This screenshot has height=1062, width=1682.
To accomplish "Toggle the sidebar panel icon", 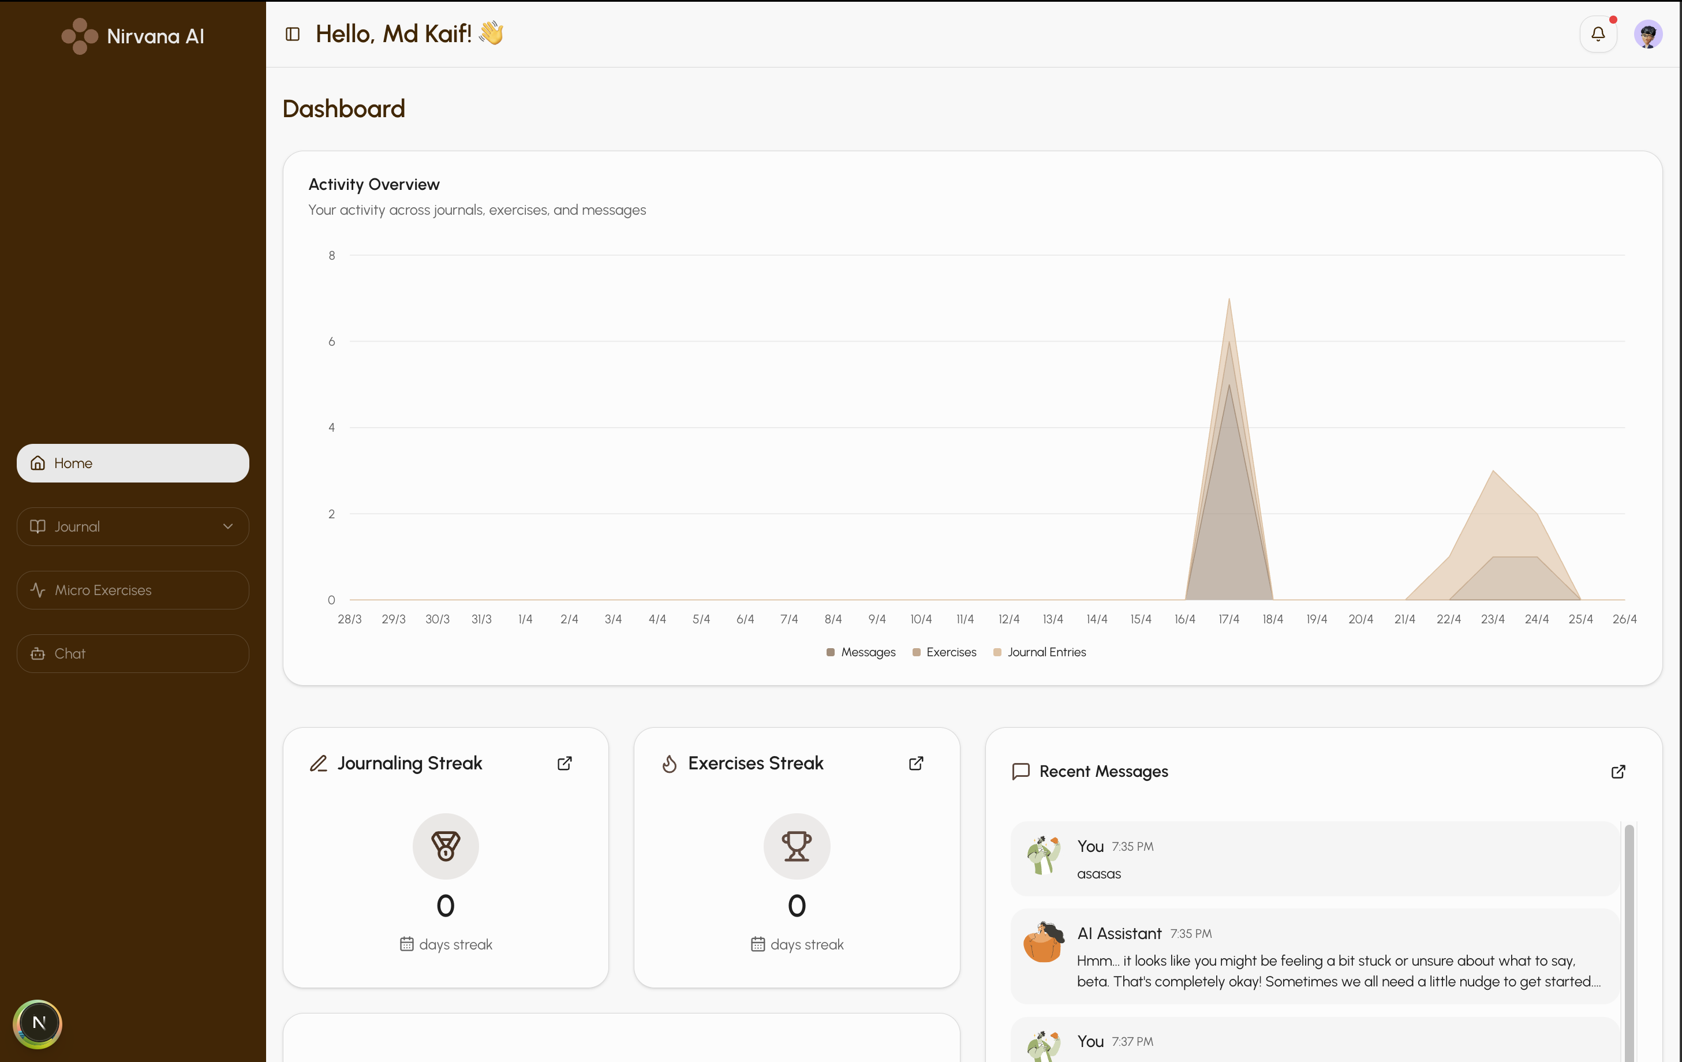I will (x=293, y=33).
